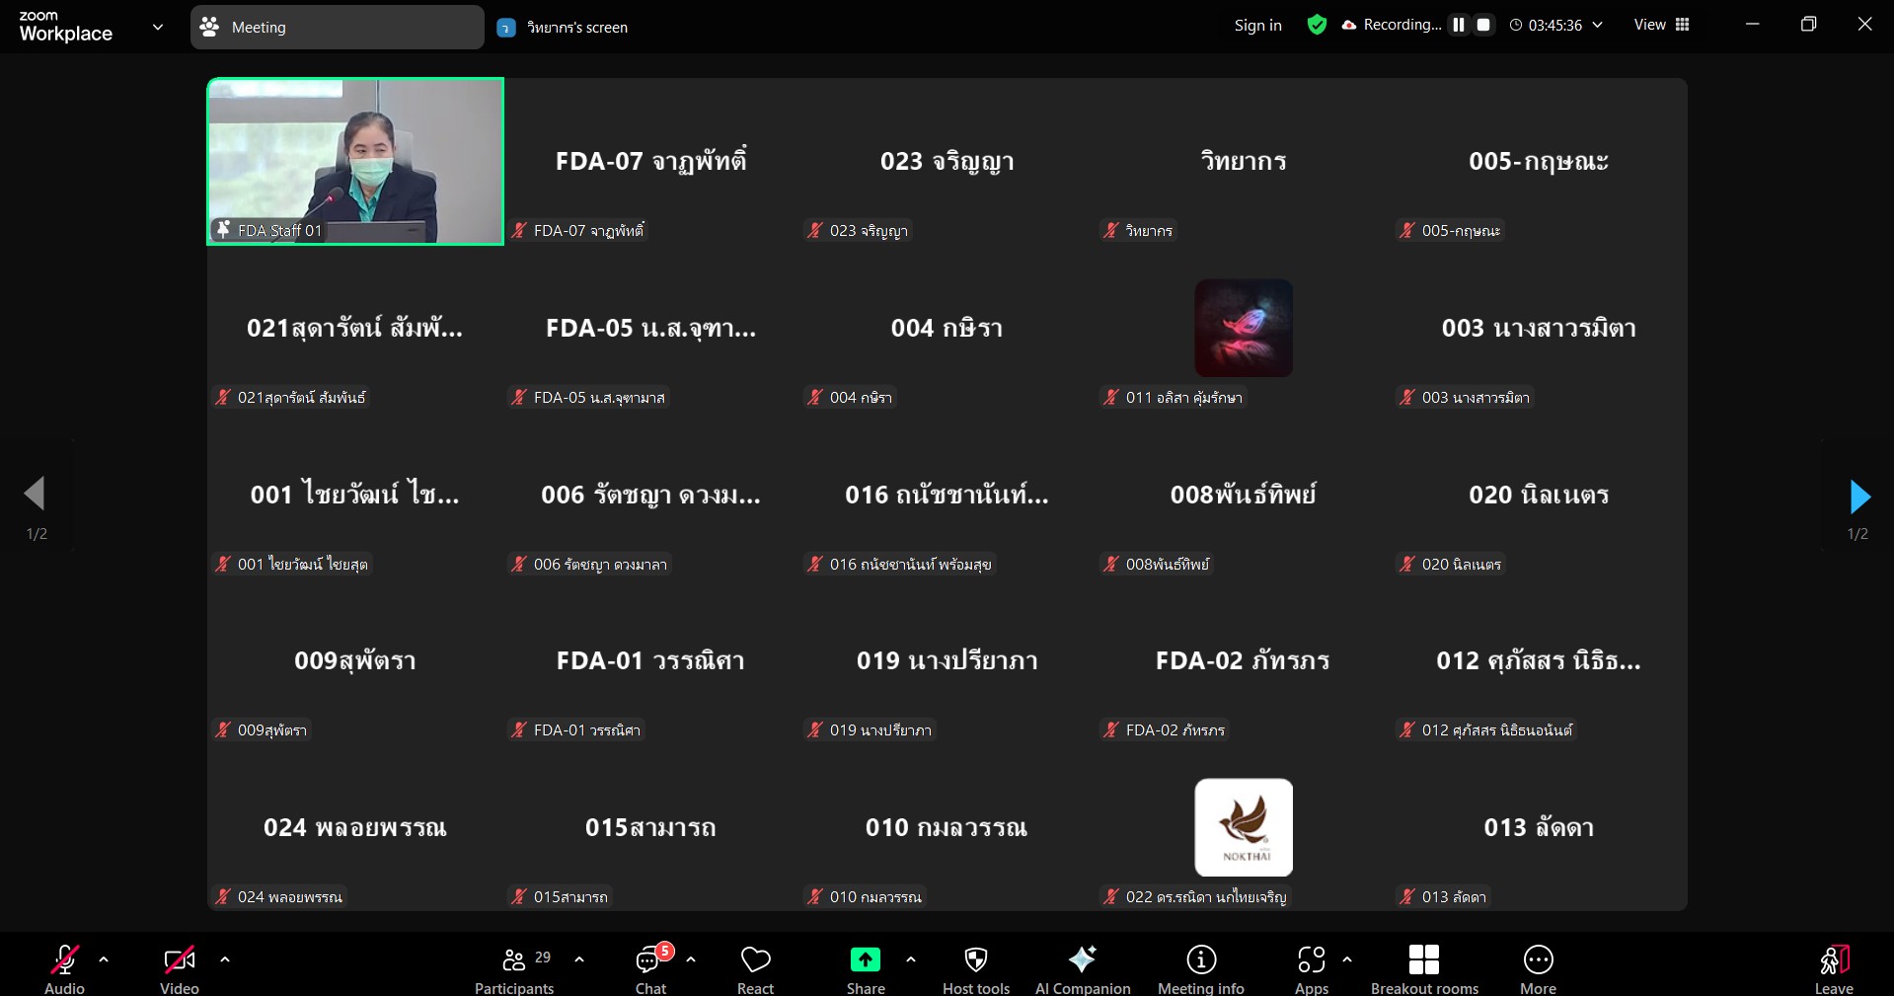Click muted mic icon for FDA-07 จาฏพัทต์

click(x=519, y=230)
